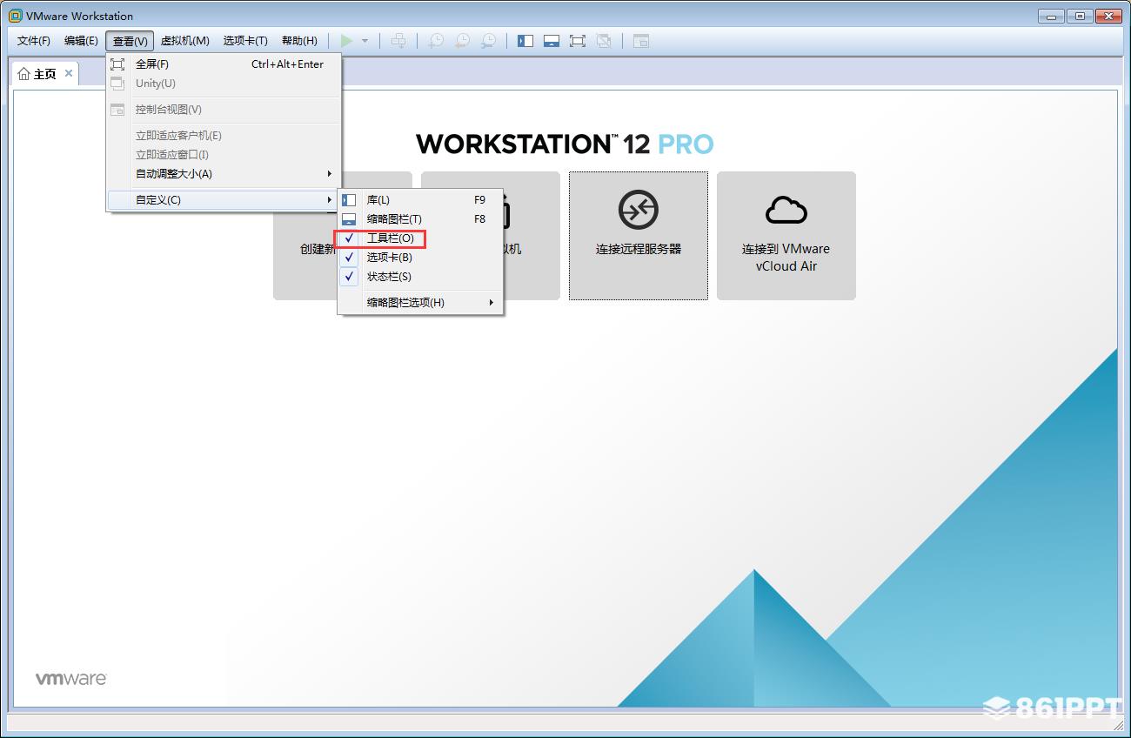1131x738 pixels.
Task: Close the 主页 tab
Action: (x=69, y=73)
